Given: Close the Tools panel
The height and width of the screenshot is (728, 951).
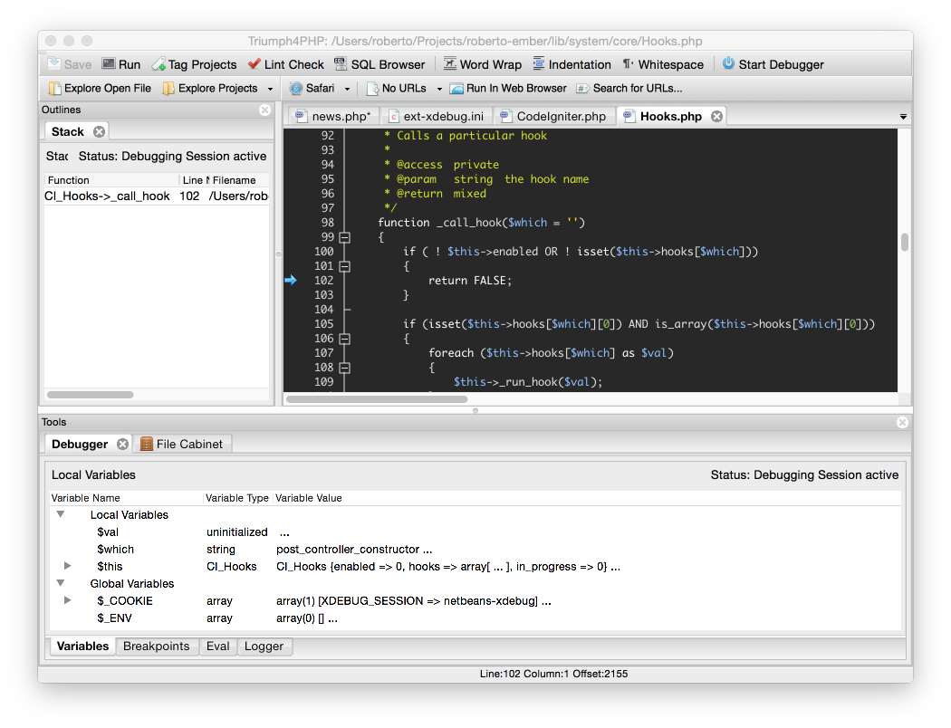Looking at the screenshot, I should (x=902, y=423).
